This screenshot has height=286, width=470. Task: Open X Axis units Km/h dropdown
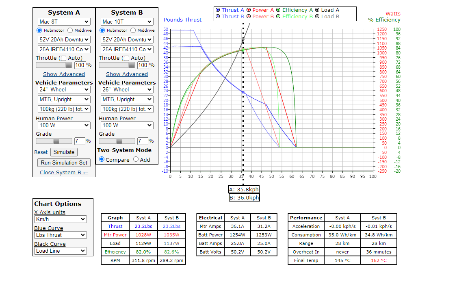click(61, 219)
